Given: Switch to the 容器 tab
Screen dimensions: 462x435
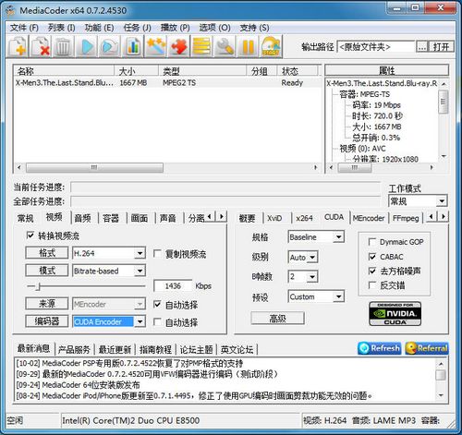Looking at the screenshot, I should tap(111, 218).
